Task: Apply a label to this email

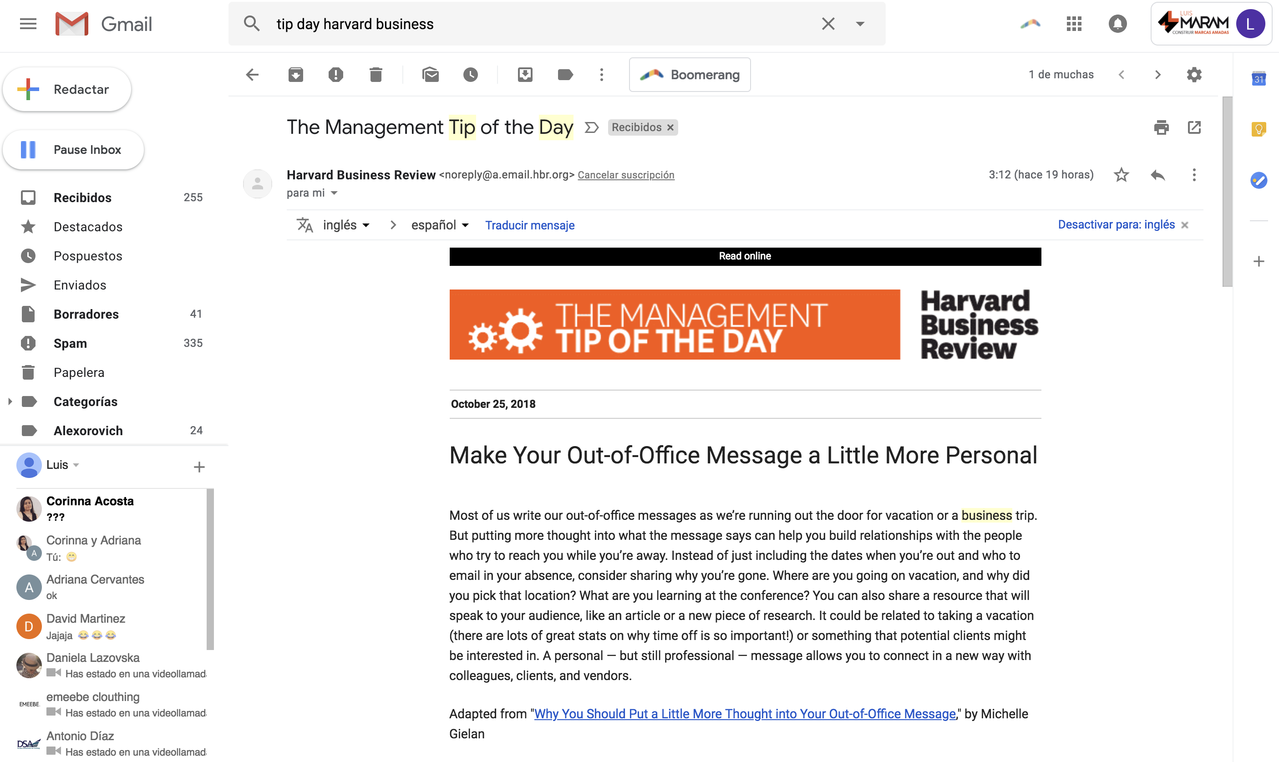Action: [x=565, y=75]
